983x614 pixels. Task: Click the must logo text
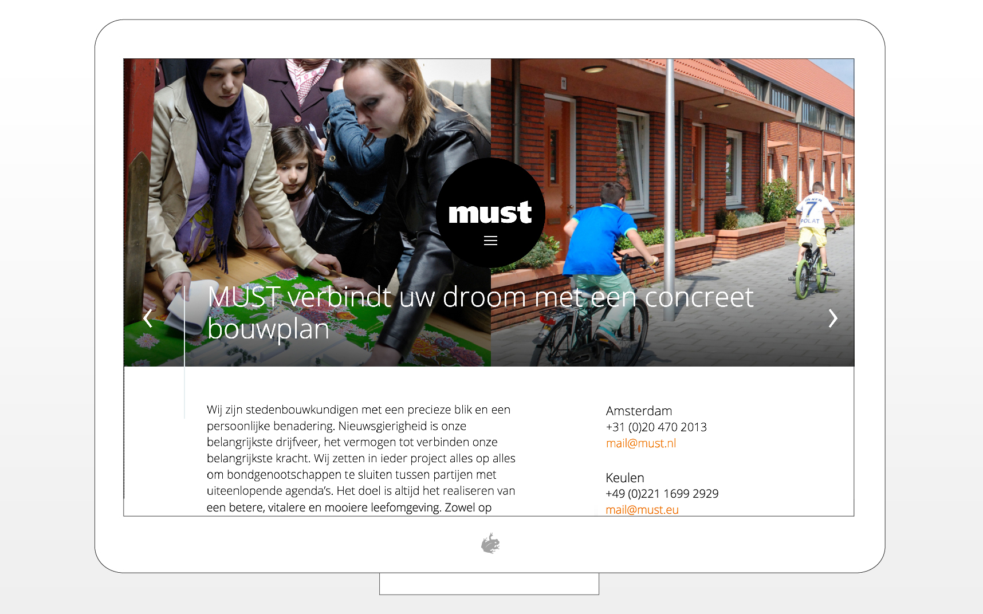coord(490,212)
